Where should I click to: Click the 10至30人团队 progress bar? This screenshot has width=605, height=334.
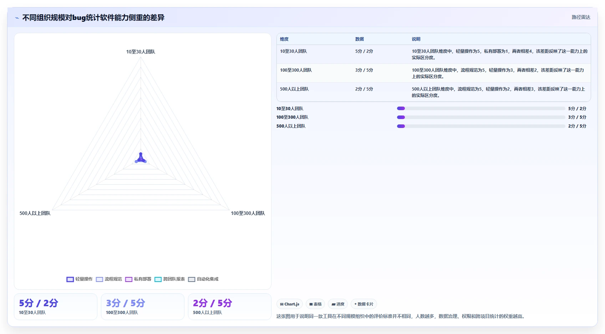pos(481,108)
